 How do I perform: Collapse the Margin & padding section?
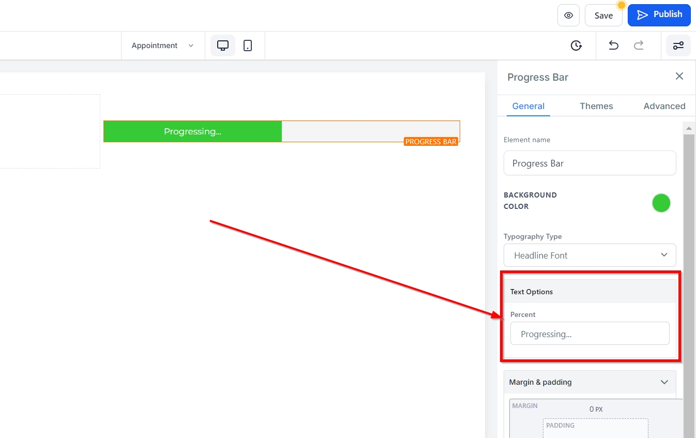[664, 382]
